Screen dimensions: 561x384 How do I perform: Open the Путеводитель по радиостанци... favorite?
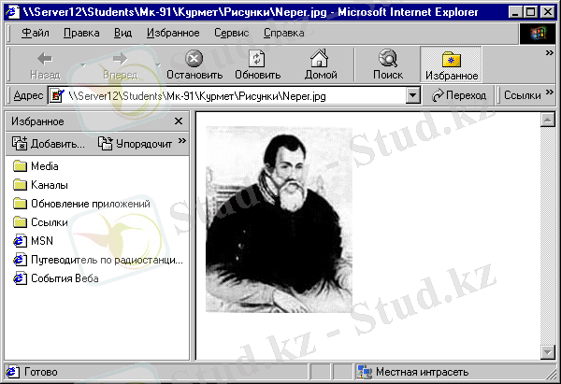(98, 259)
